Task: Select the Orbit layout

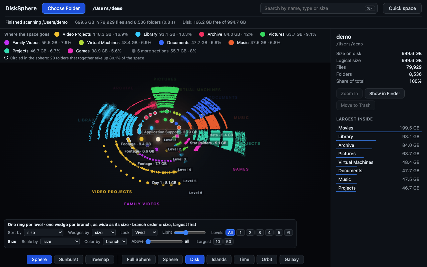Action: 267,259
